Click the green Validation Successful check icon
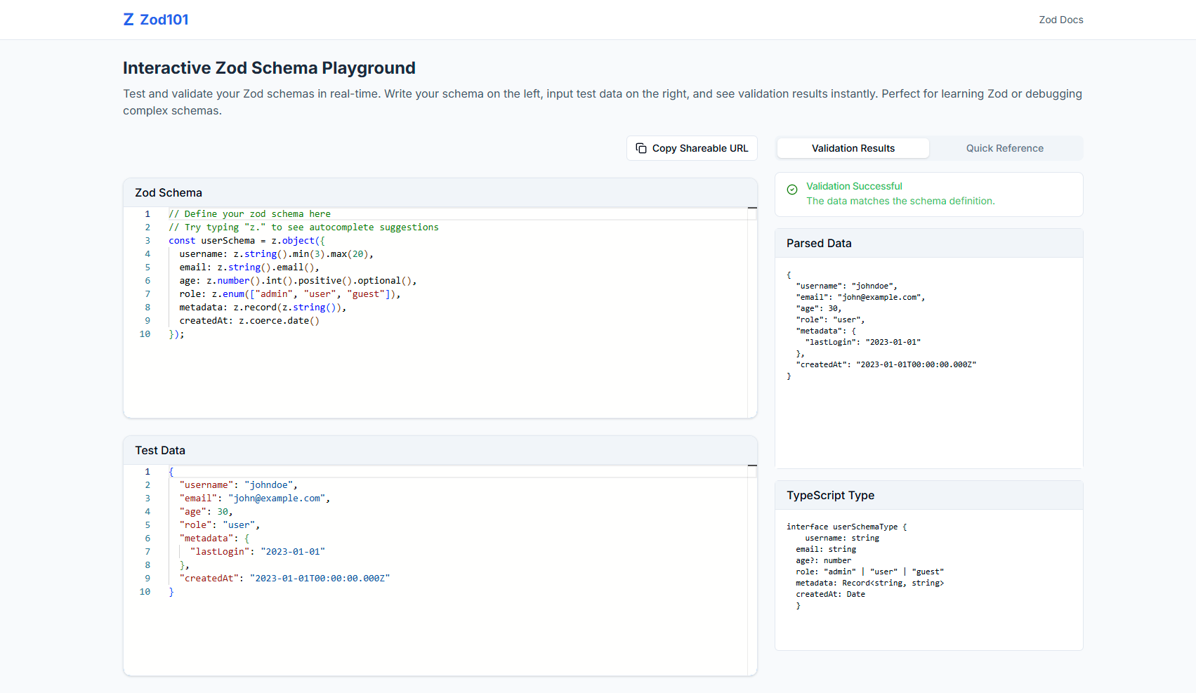Screen dimensions: 1196x693 pyautogui.click(x=792, y=190)
